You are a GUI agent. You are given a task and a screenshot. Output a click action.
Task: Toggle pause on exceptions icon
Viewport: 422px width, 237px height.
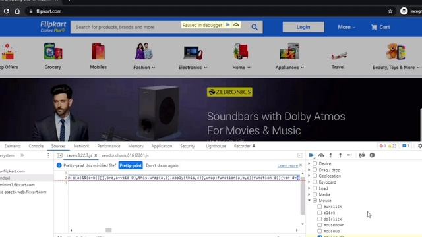372,155
